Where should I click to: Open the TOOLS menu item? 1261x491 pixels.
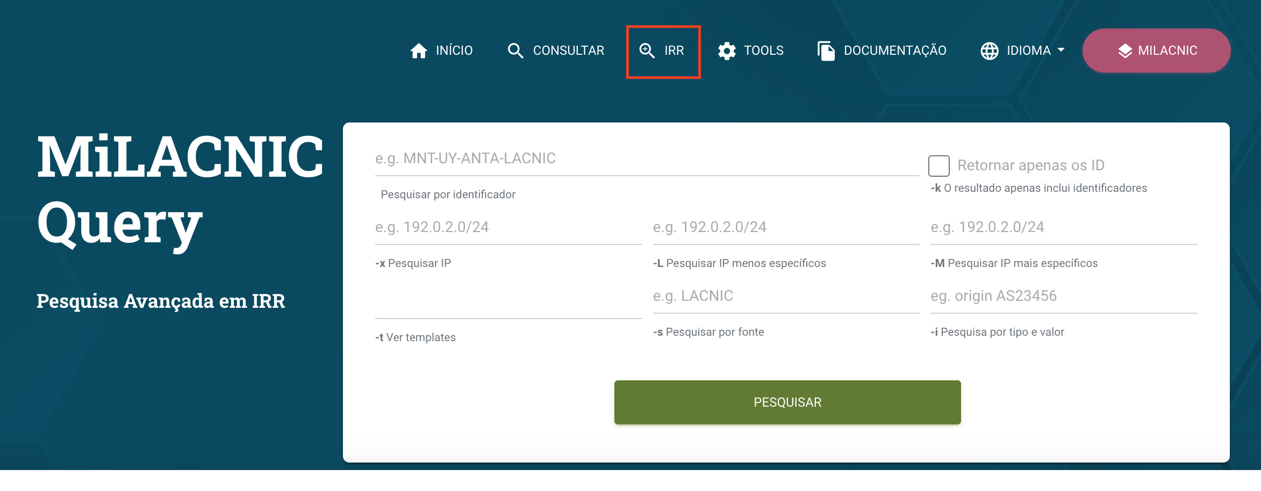763,50
